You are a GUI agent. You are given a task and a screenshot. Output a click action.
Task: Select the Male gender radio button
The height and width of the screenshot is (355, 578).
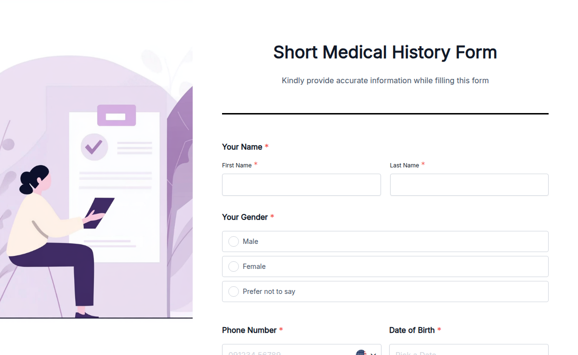coord(234,241)
